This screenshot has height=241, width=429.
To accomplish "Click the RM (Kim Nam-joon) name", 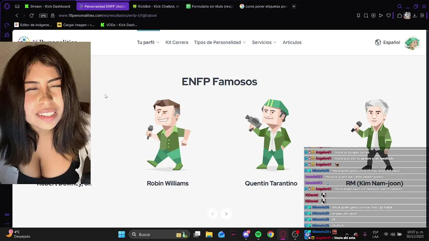I will coord(374,183).
